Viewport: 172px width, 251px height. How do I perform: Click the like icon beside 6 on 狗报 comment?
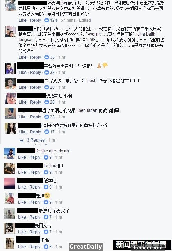coord(46,247)
